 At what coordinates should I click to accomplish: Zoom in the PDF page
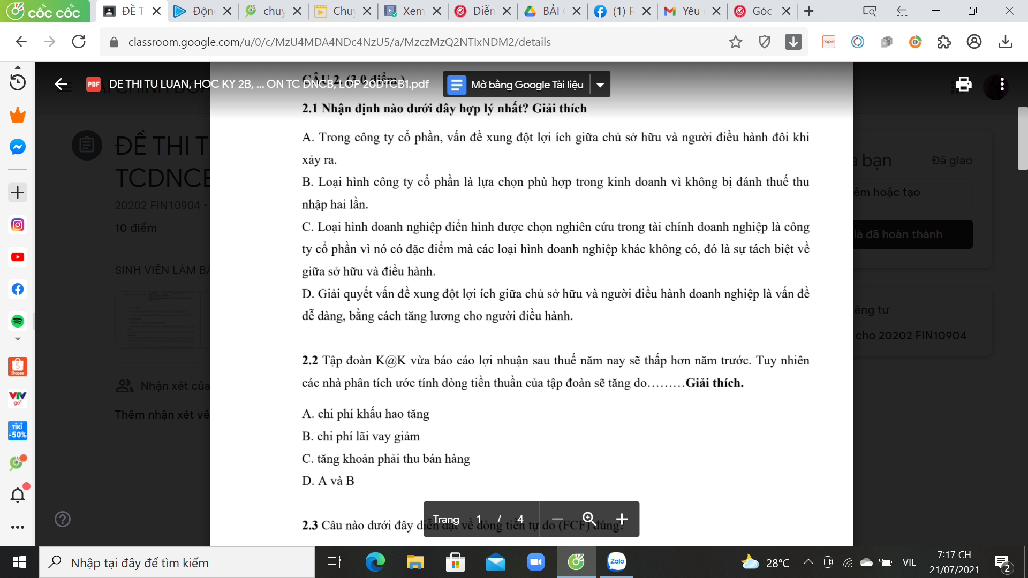click(622, 519)
